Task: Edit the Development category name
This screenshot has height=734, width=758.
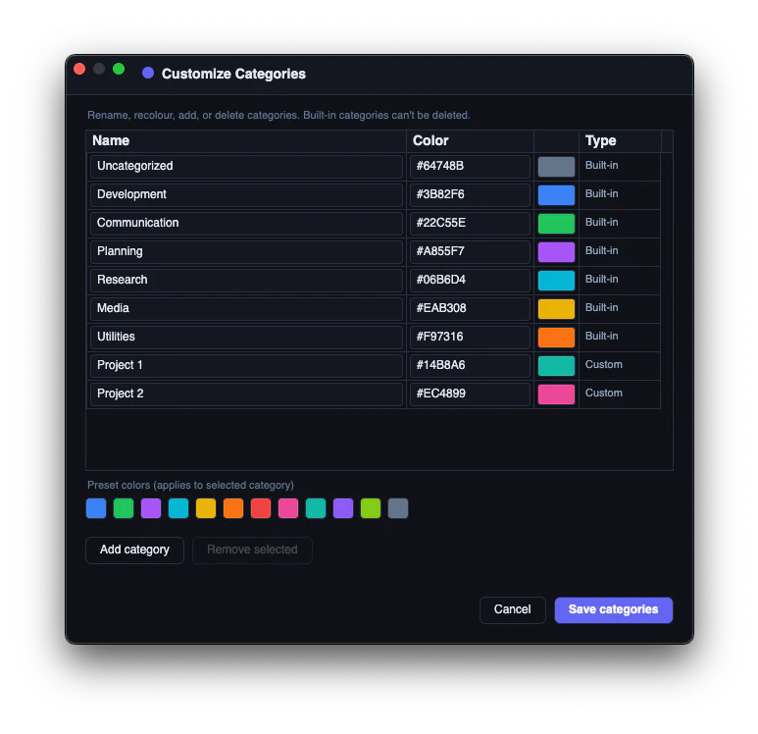Action: point(246,195)
